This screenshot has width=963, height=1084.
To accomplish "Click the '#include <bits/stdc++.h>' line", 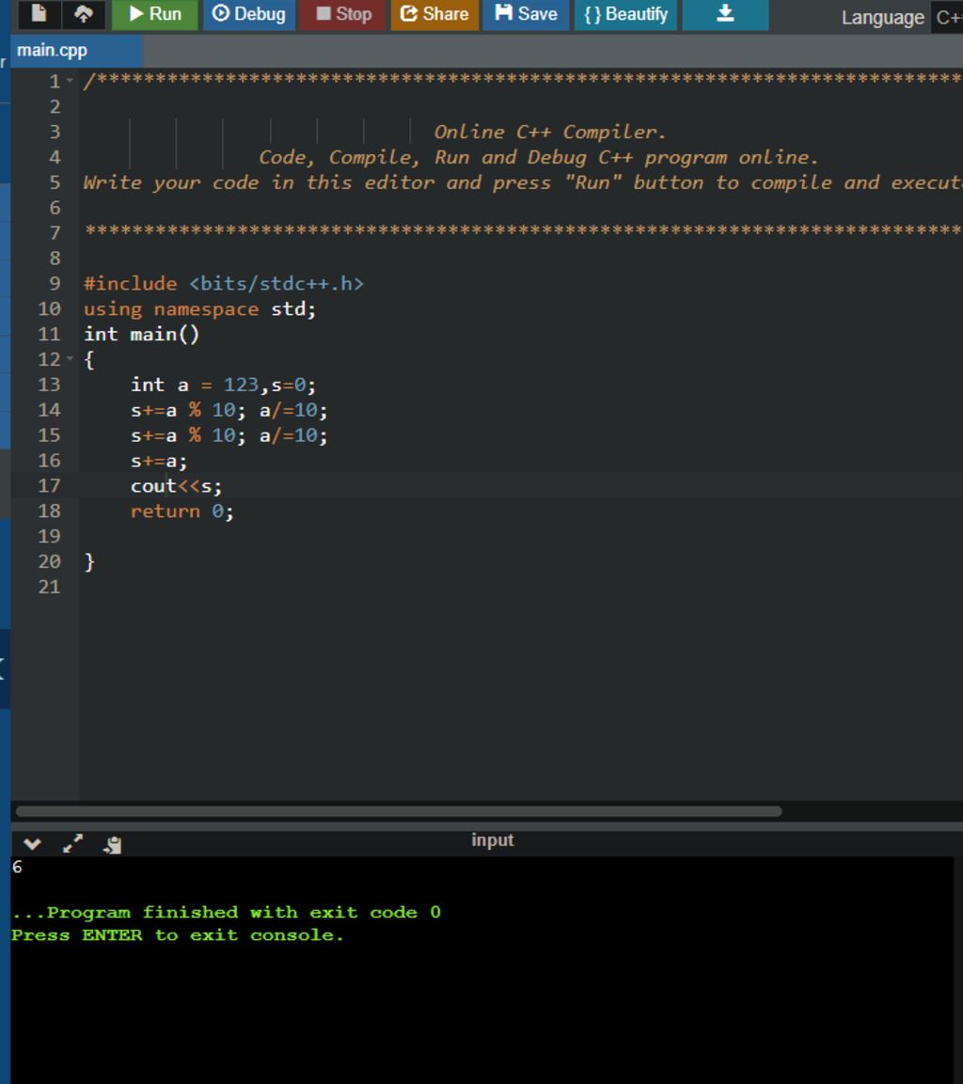I will coord(223,284).
